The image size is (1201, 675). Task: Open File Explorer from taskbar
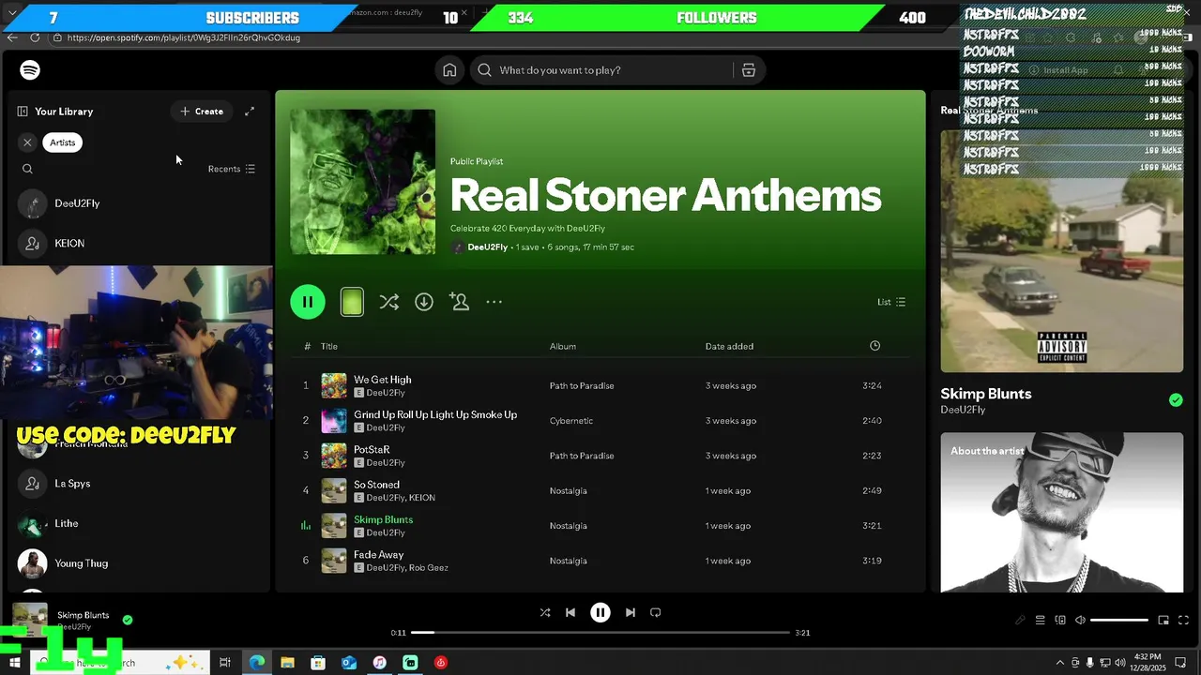(287, 663)
